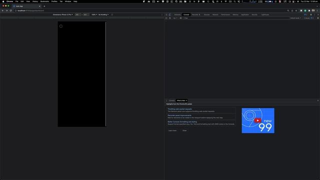This screenshot has height=180, width=320.
Task: Open device toolbar more options menu
Action: tap(162, 14)
